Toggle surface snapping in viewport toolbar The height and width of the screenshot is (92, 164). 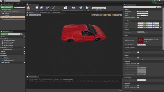pos(100,15)
